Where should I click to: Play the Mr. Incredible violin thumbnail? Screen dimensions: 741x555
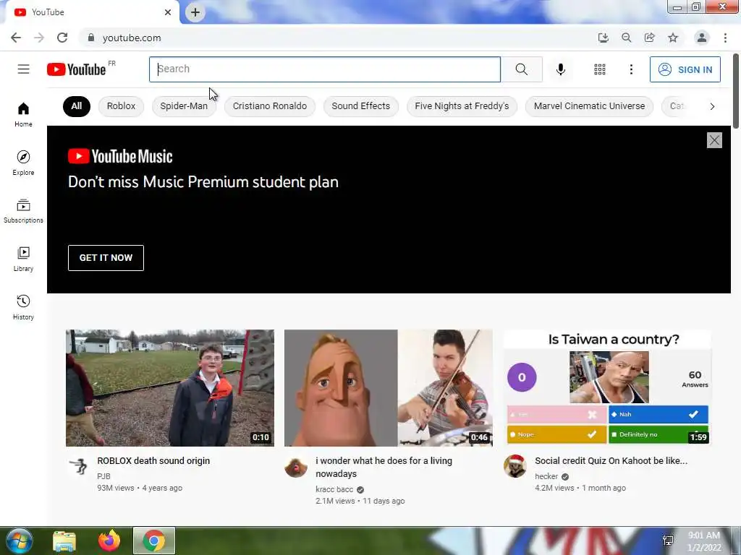coord(389,388)
